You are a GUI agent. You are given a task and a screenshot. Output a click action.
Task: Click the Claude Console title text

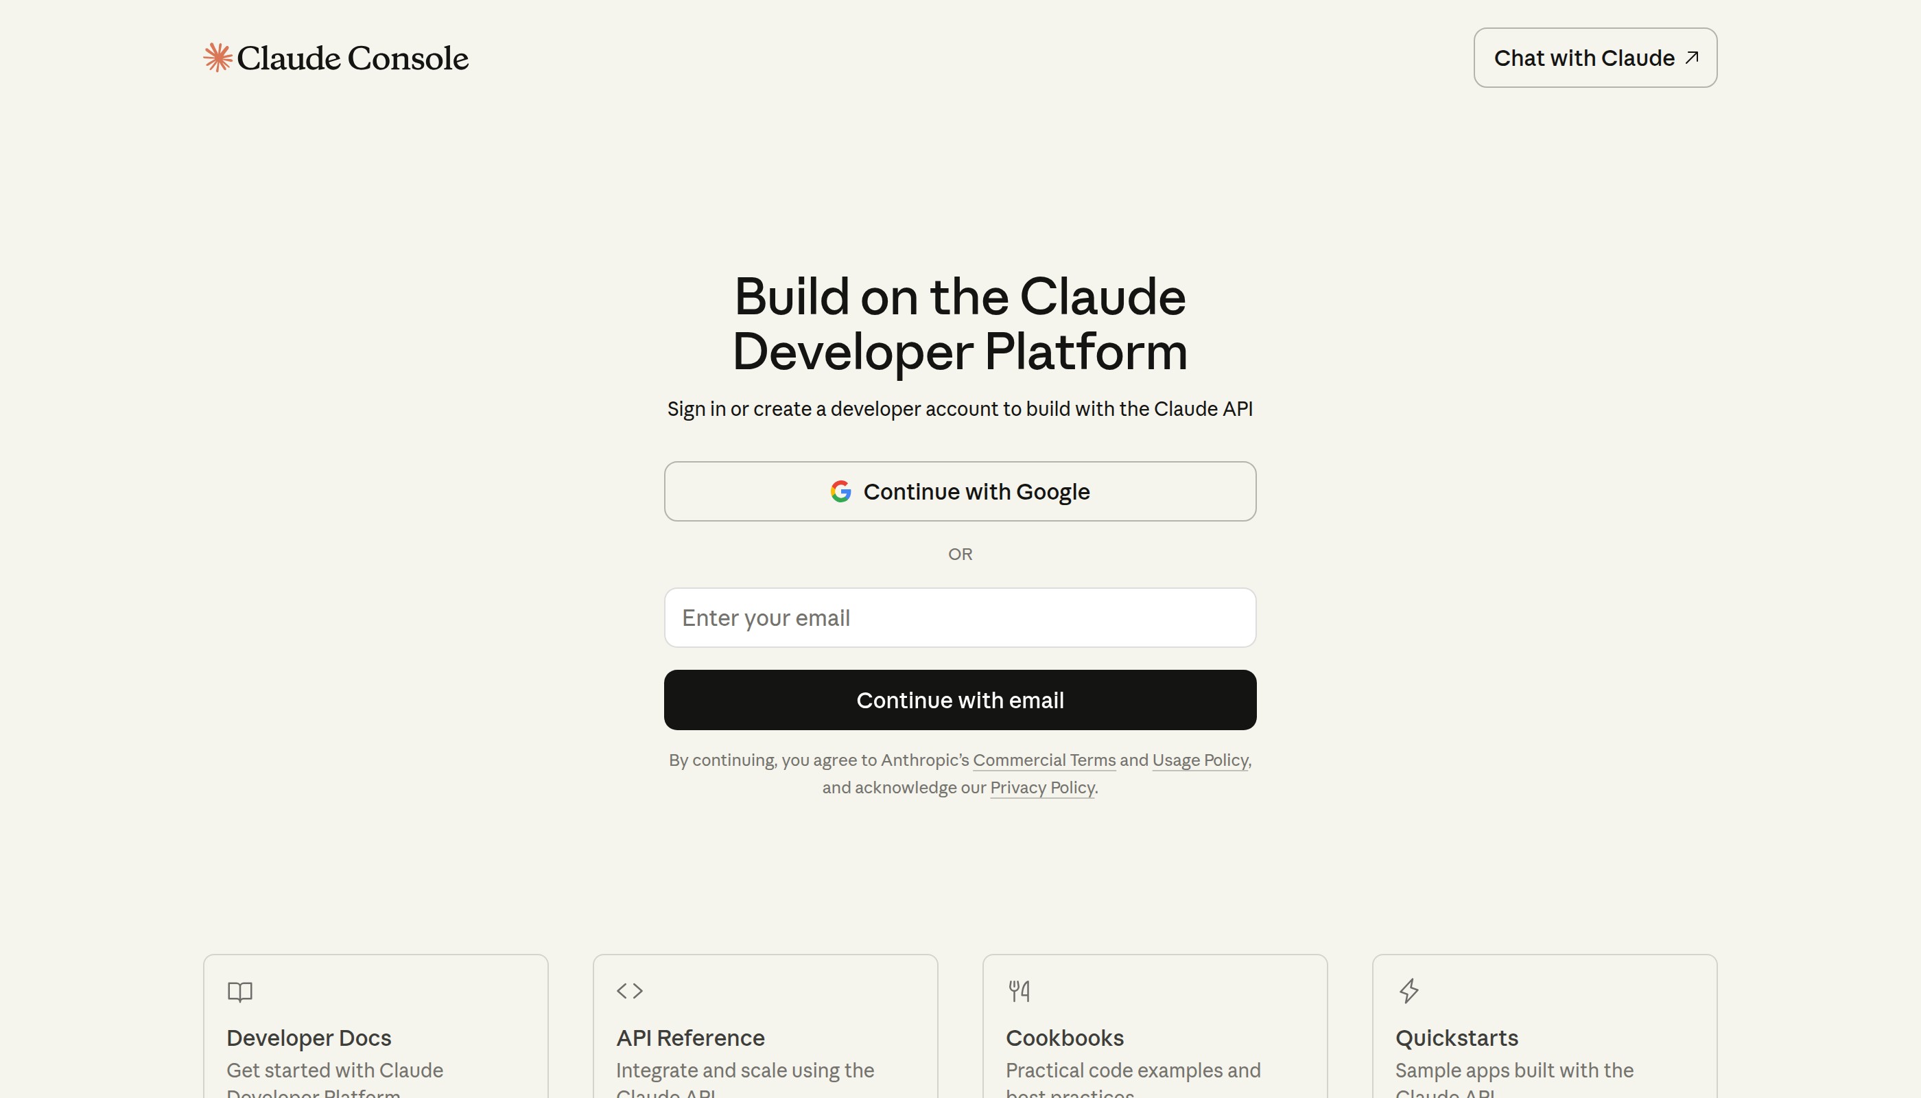[x=352, y=58]
